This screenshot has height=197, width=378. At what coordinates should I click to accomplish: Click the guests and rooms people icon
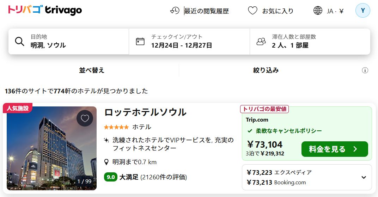click(261, 42)
